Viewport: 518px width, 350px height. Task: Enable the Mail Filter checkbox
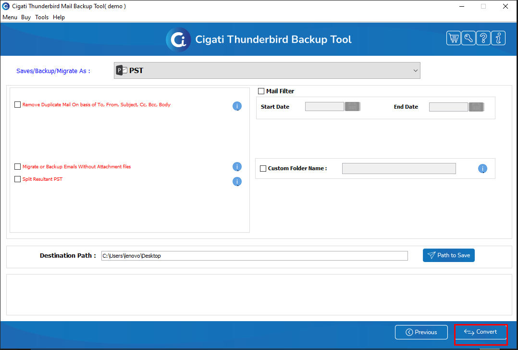(261, 91)
